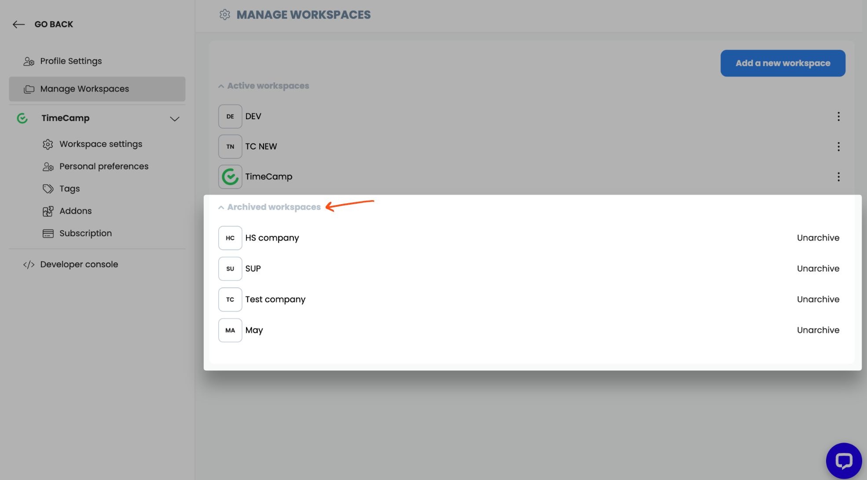
Task: Unarchive the May workspace
Action: tap(818, 330)
